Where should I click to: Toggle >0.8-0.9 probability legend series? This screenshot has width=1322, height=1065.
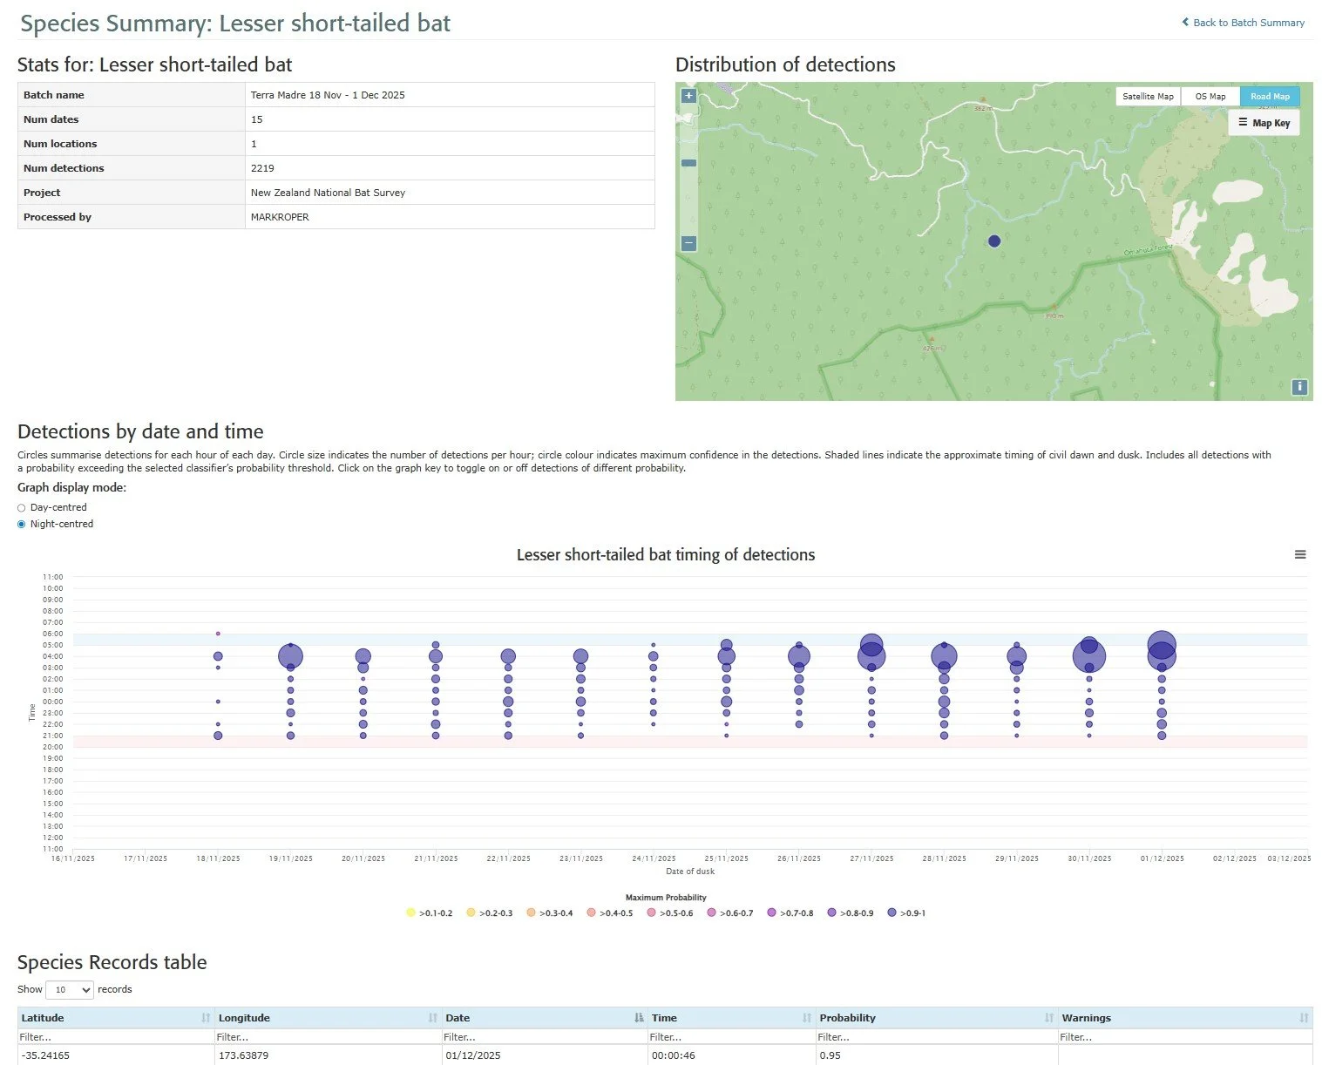850,913
